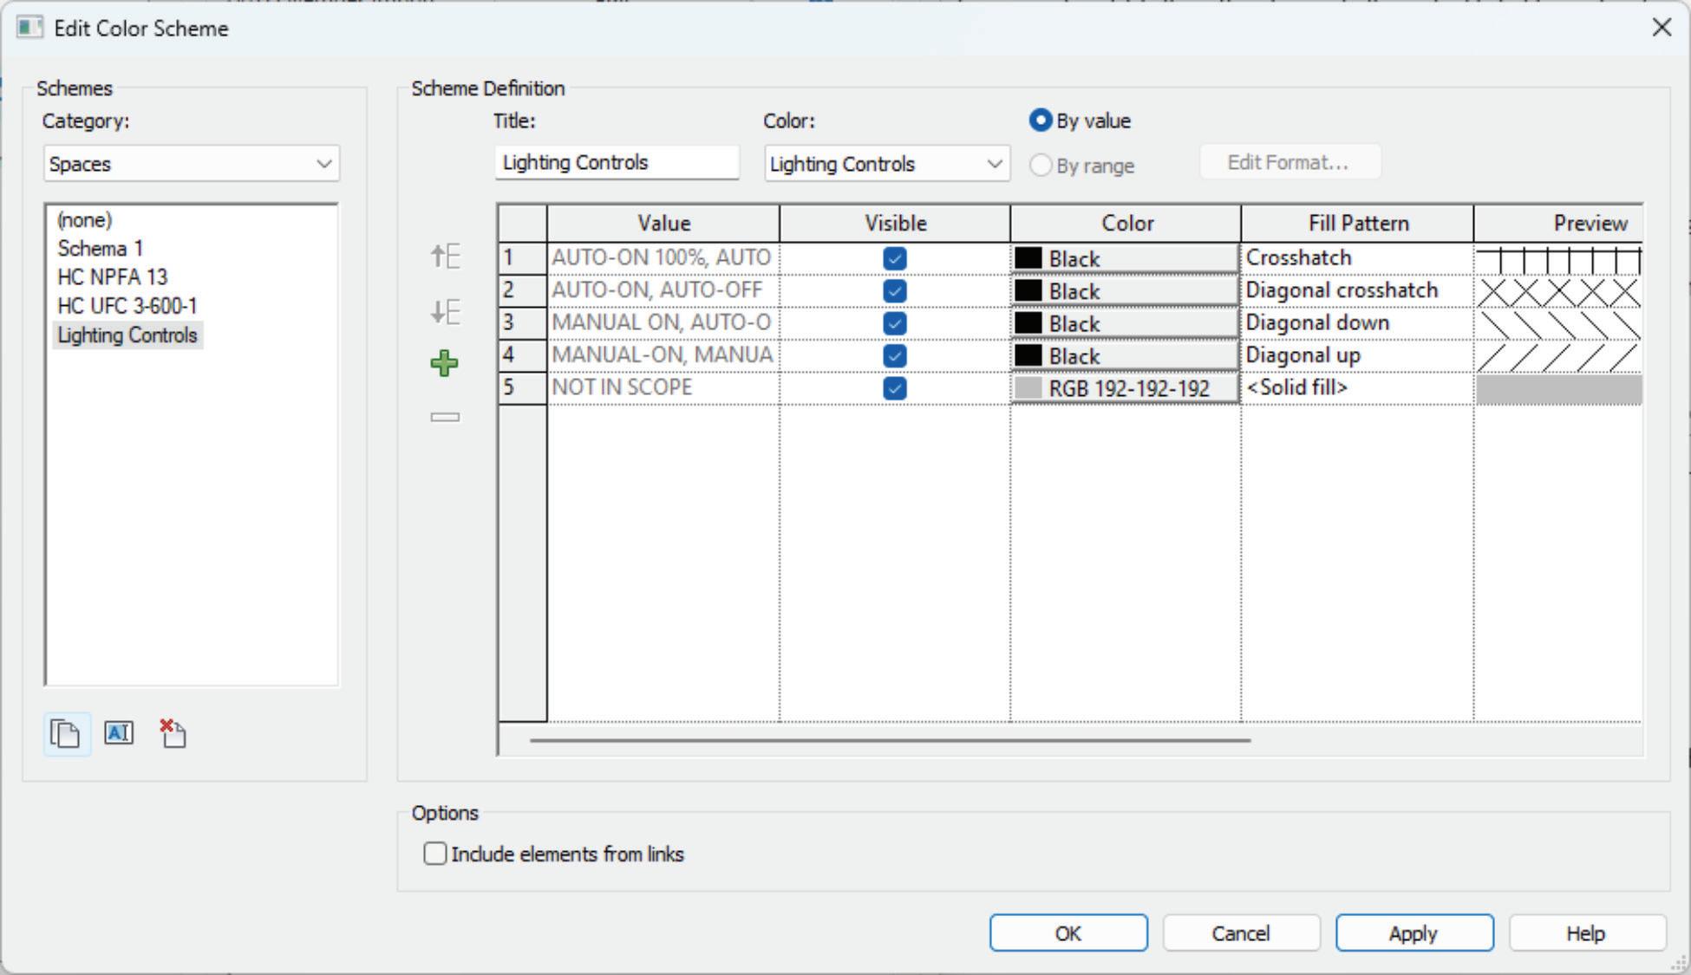Click the Rename scheme icon
The width and height of the screenshot is (1691, 975).
(119, 733)
